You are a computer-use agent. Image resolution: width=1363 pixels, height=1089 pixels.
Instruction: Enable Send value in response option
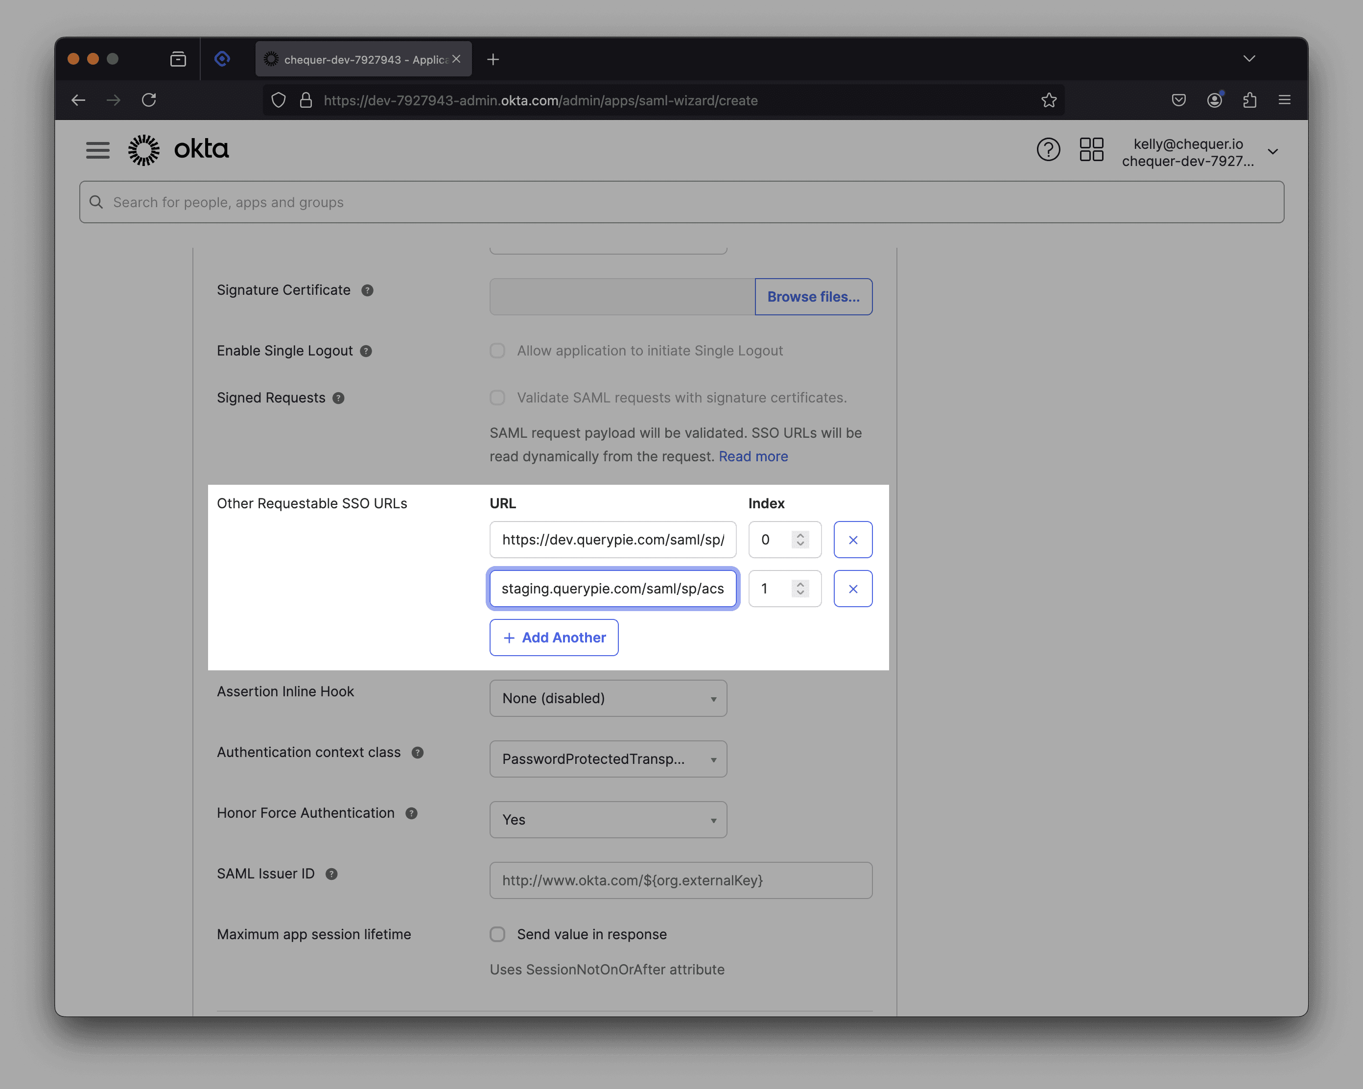497,934
